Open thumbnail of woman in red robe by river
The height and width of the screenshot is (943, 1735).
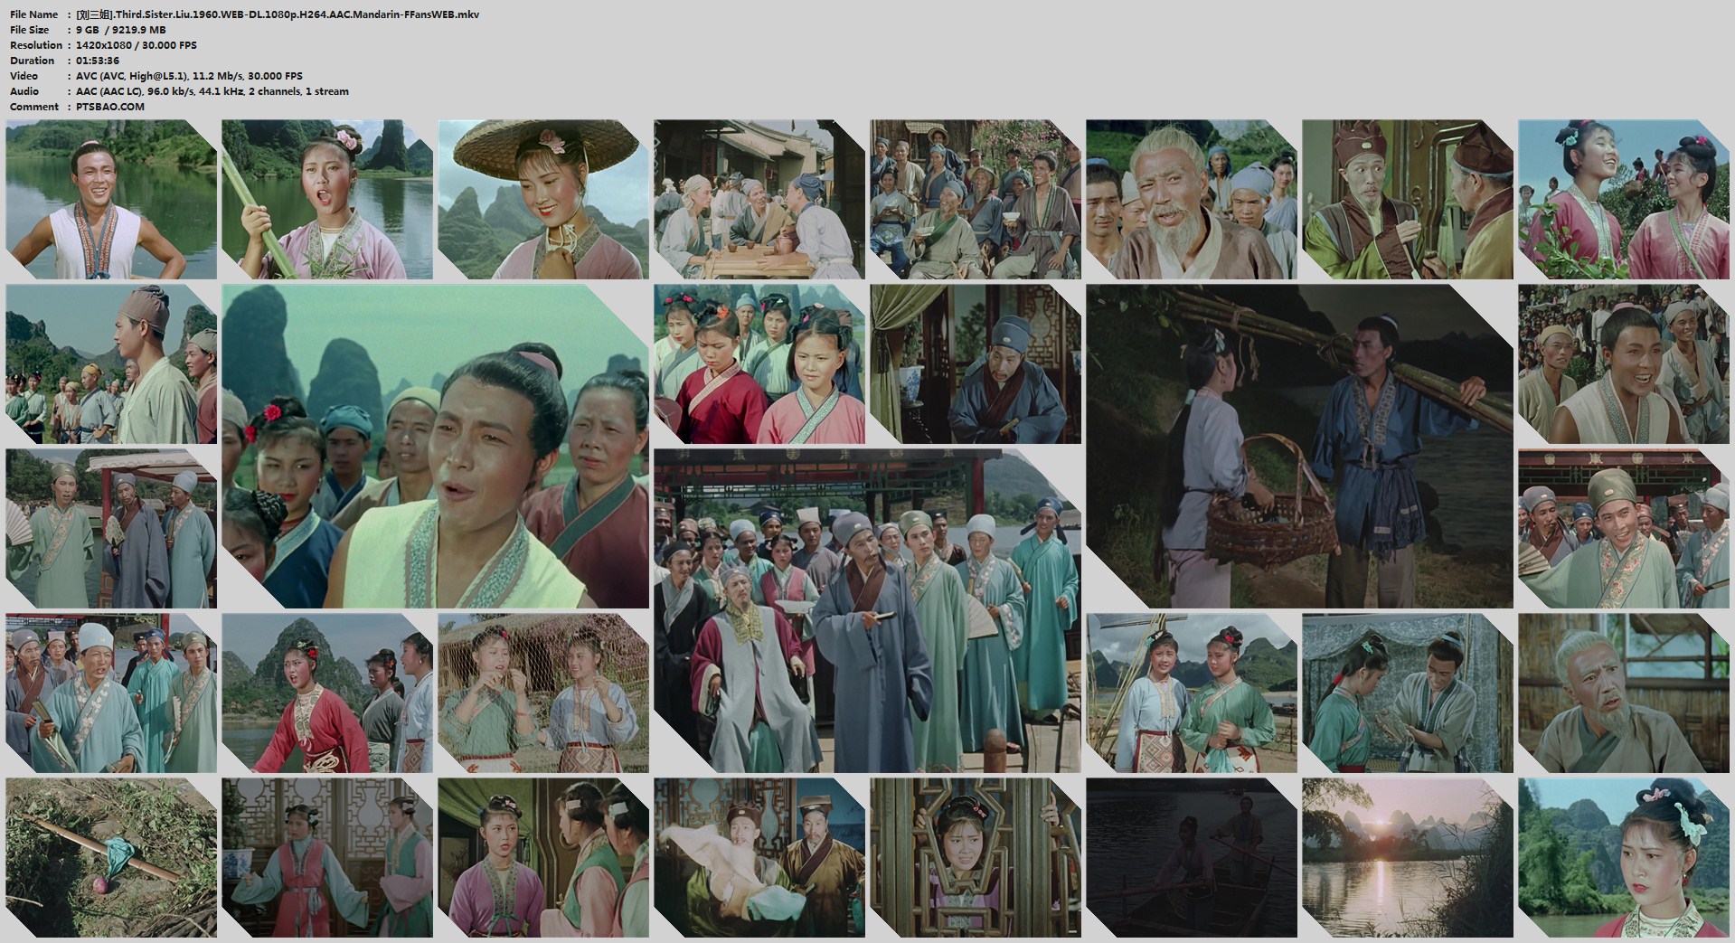(327, 693)
